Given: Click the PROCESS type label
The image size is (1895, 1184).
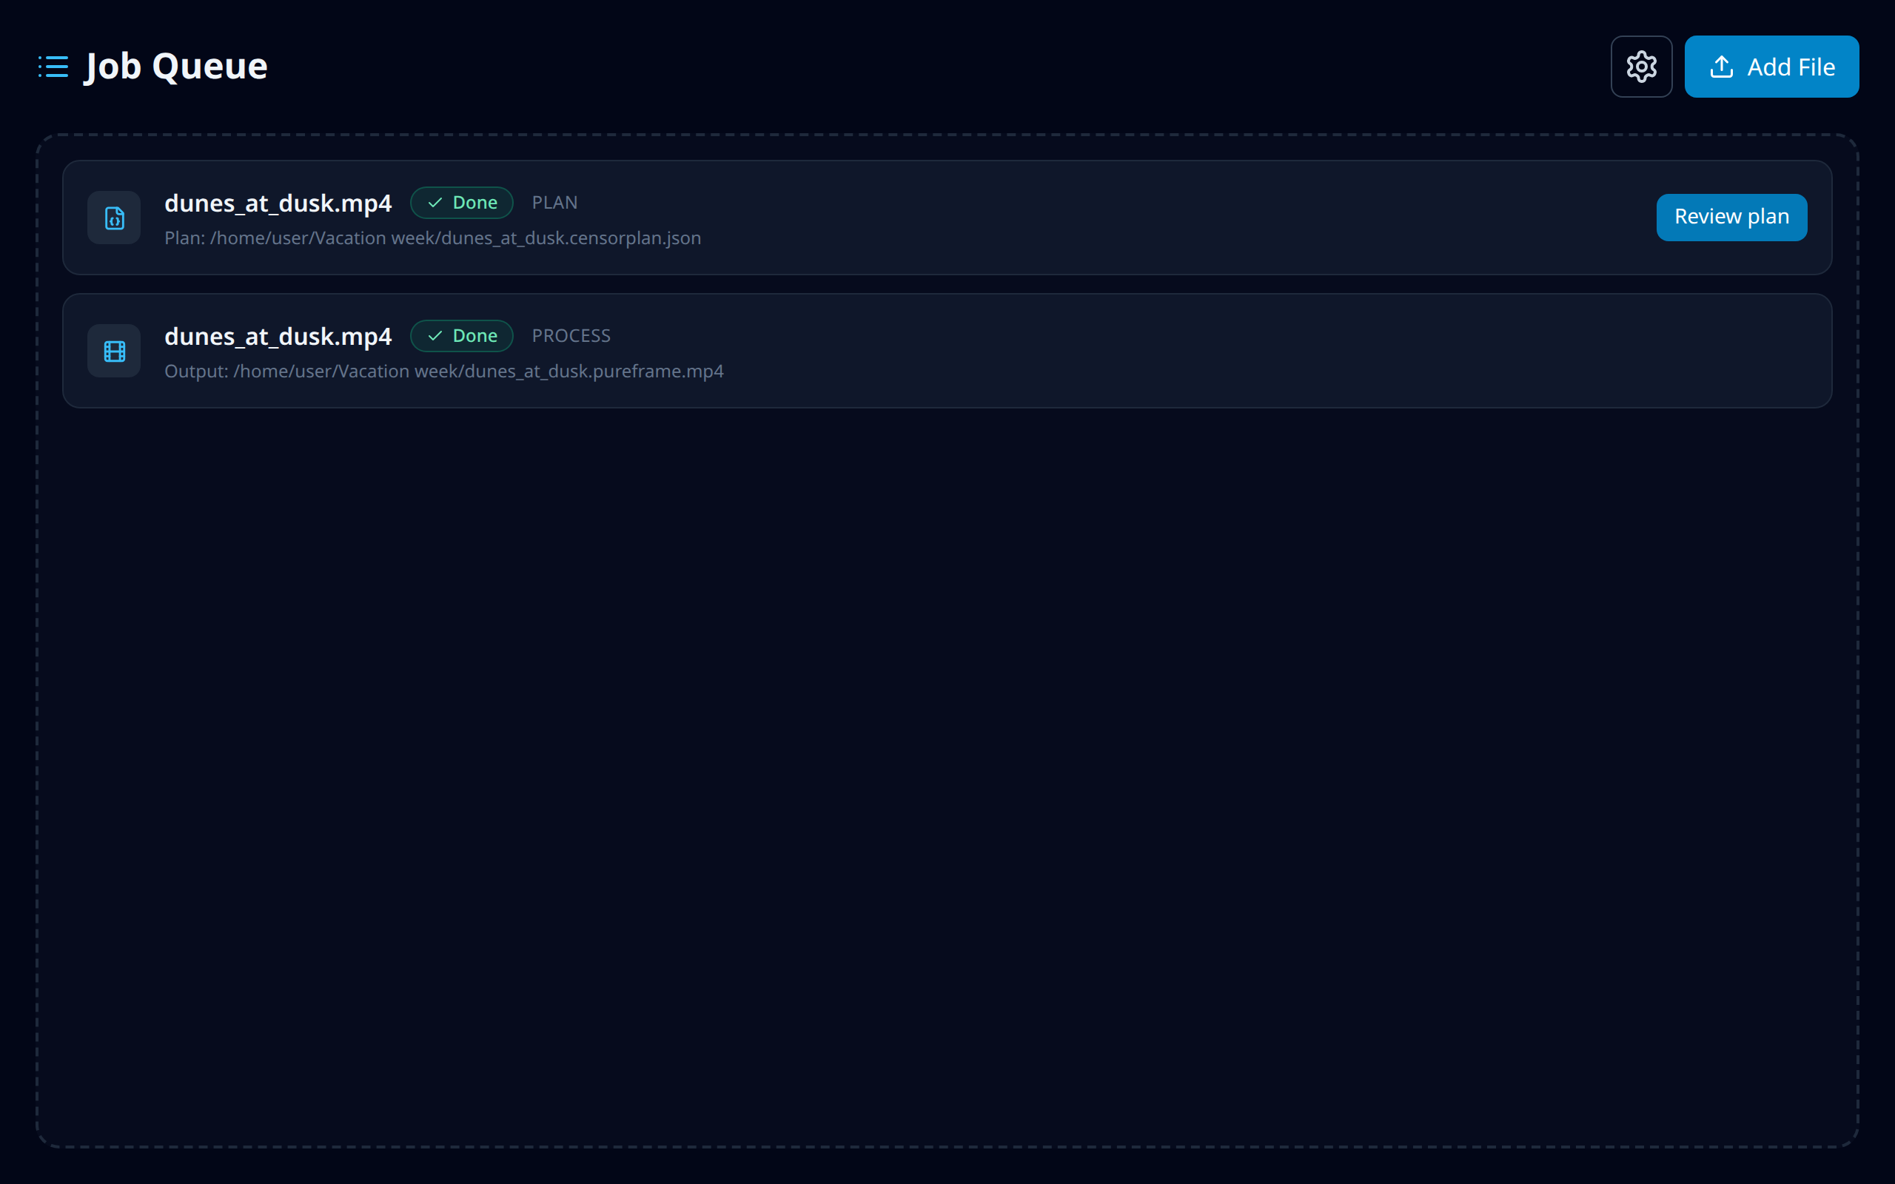Looking at the screenshot, I should tap(571, 336).
